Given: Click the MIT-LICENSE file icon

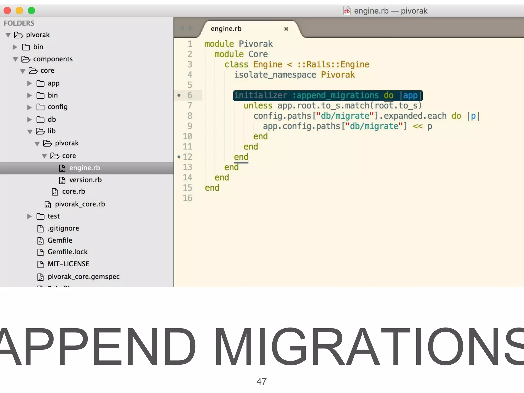Looking at the screenshot, I should 40,264.
